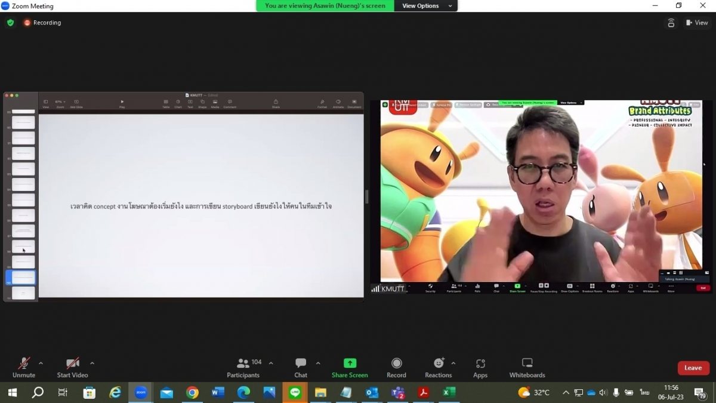
Task: Open Whiteboards in Zoom toolbar
Action: (527, 367)
